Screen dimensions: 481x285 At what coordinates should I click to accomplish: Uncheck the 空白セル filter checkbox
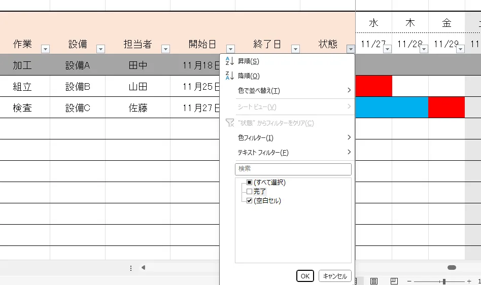[x=250, y=201]
